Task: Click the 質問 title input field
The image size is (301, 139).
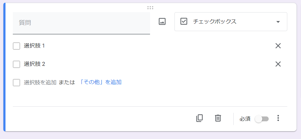Action: pos(81,23)
